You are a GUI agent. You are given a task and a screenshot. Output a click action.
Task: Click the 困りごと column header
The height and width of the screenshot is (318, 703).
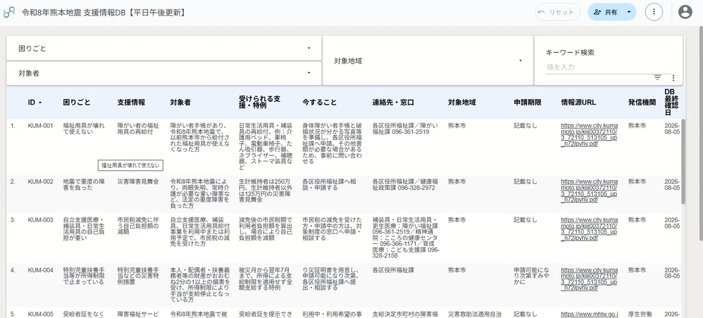77,102
